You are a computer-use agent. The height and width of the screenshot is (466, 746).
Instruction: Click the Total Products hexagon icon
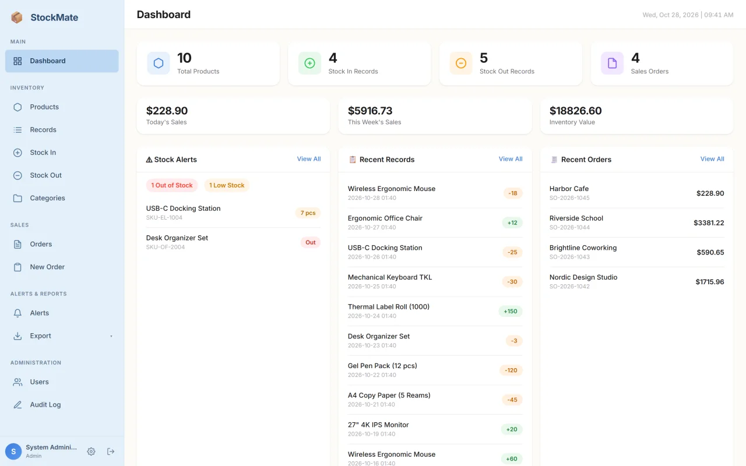159,63
